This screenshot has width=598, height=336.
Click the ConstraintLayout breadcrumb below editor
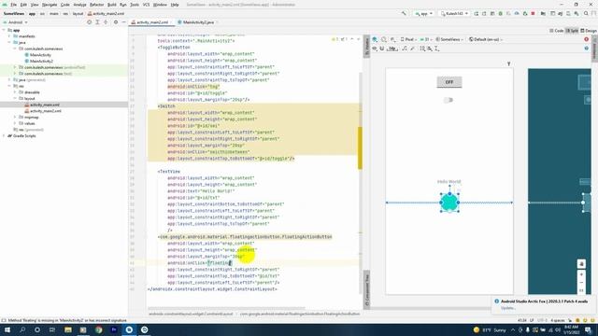click(x=191, y=314)
